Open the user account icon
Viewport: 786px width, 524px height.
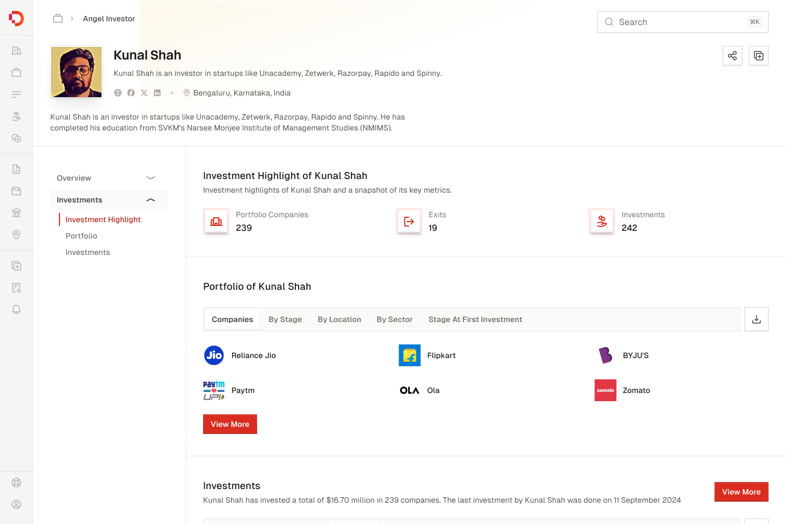tap(16, 504)
